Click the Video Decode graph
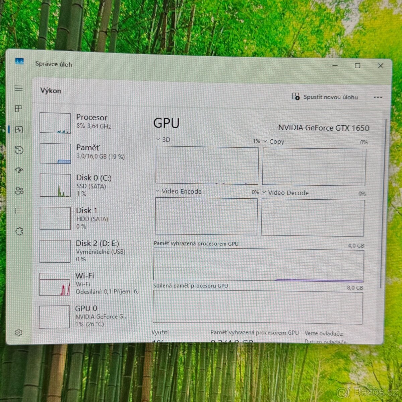This screenshot has height=402, width=402. [313, 218]
